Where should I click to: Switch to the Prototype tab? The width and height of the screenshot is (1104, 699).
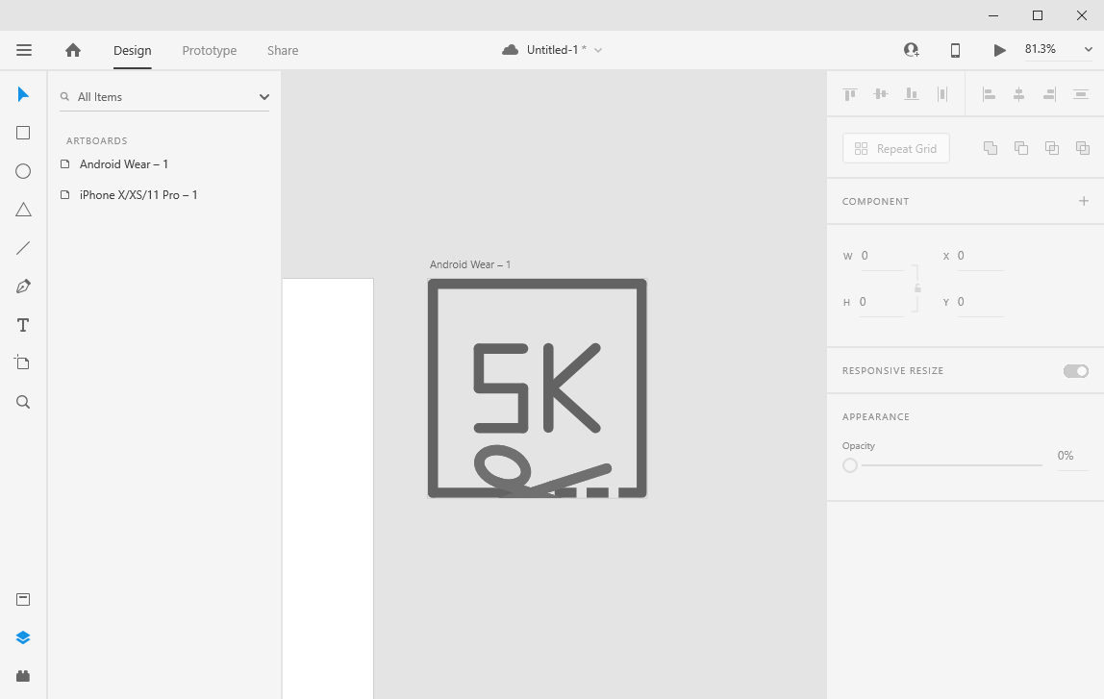209,51
